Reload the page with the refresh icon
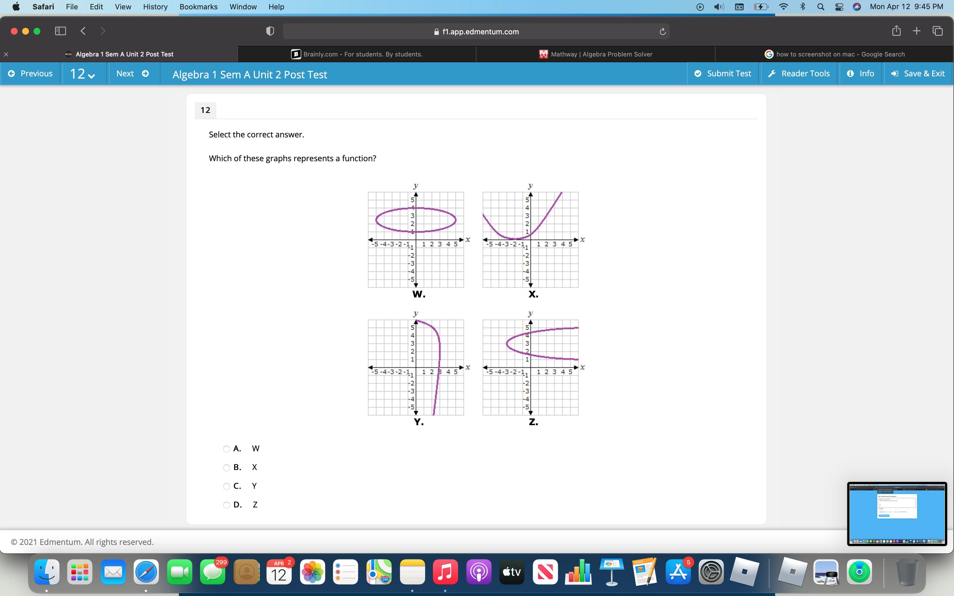Screen dimensions: 954x596 point(662,32)
